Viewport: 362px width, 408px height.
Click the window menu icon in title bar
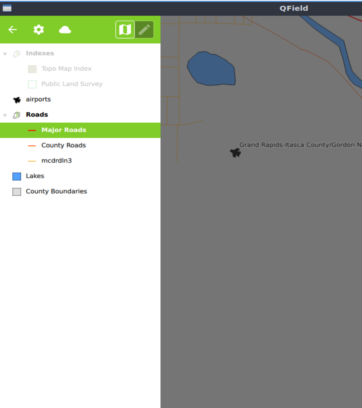[7, 8]
